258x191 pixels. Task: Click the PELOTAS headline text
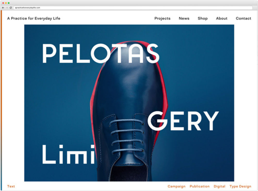101,53
